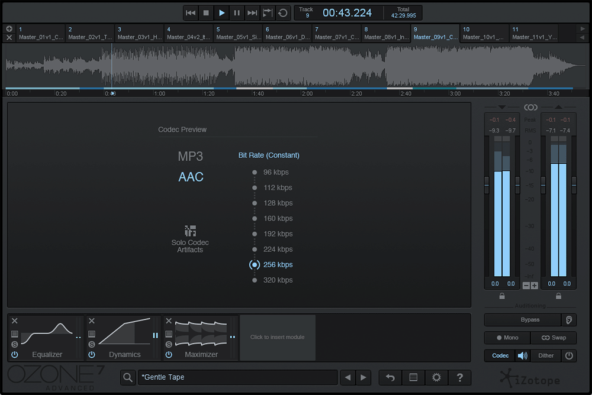Open the Codec panel button
The height and width of the screenshot is (395, 592).
500,355
